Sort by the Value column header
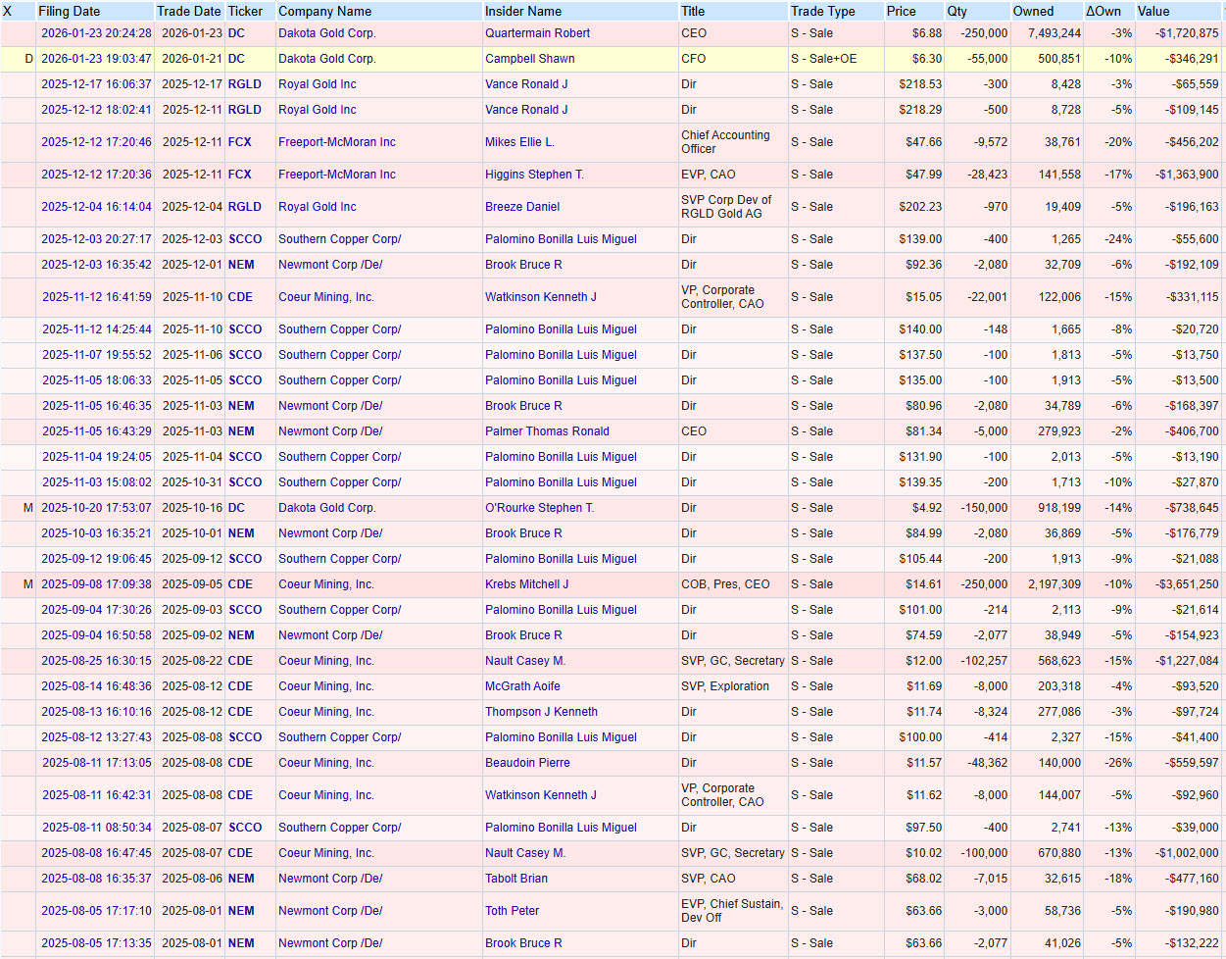Image resolution: width=1226 pixels, height=959 pixels. pyautogui.click(x=1152, y=12)
